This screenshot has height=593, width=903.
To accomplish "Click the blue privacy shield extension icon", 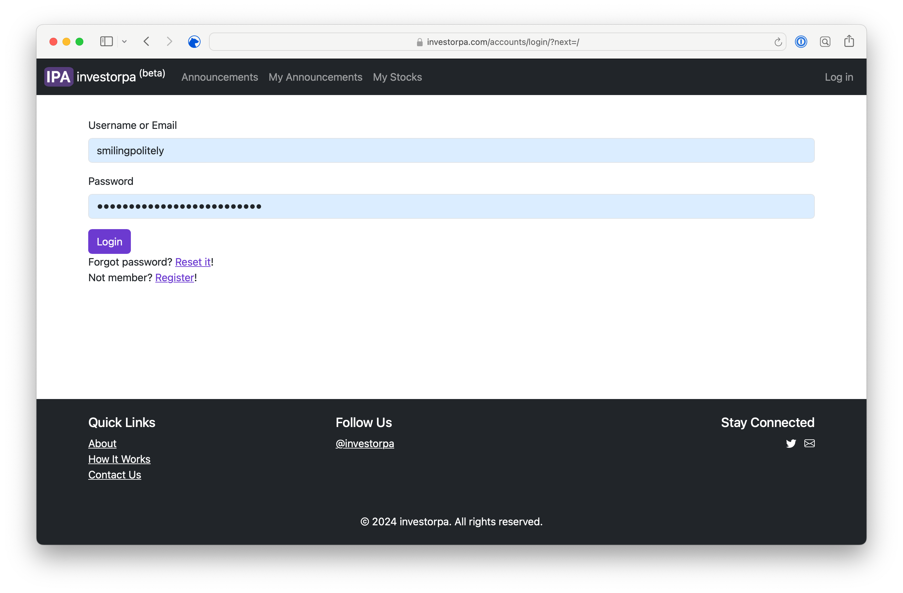I will [x=194, y=42].
